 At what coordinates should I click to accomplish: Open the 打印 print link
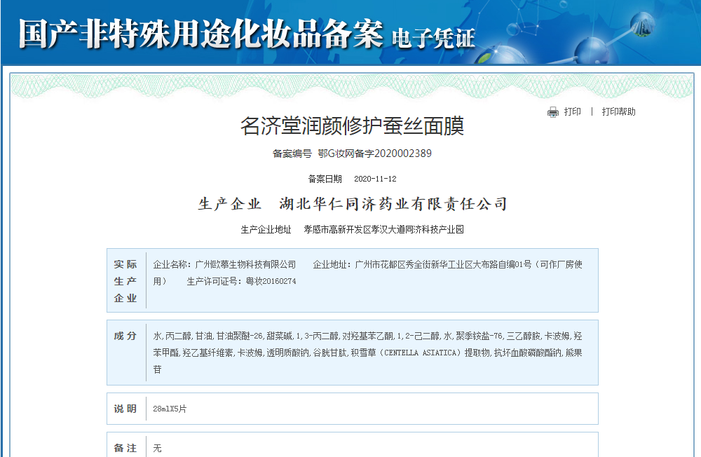572,111
